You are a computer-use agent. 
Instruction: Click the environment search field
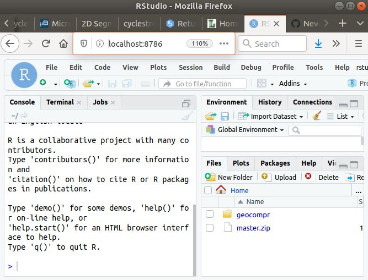tap(324, 130)
